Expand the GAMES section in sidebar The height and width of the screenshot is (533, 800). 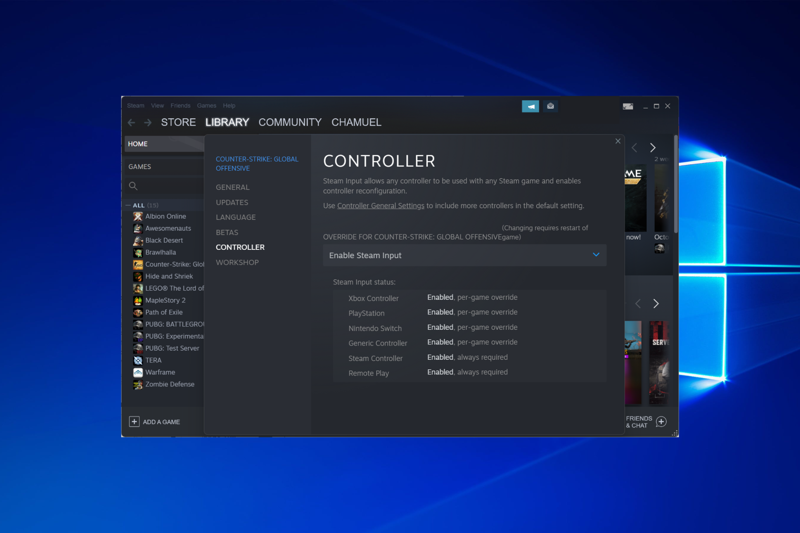[x=139, y=167]
